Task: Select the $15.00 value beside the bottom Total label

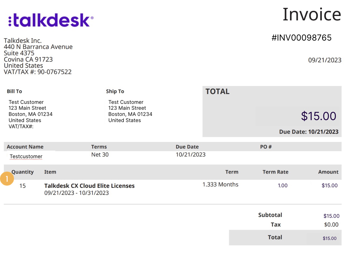Action: (x=329, y=239)
